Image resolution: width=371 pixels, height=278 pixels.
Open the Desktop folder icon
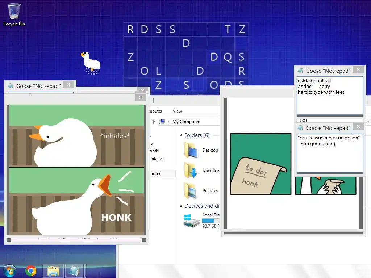(191, 150)
